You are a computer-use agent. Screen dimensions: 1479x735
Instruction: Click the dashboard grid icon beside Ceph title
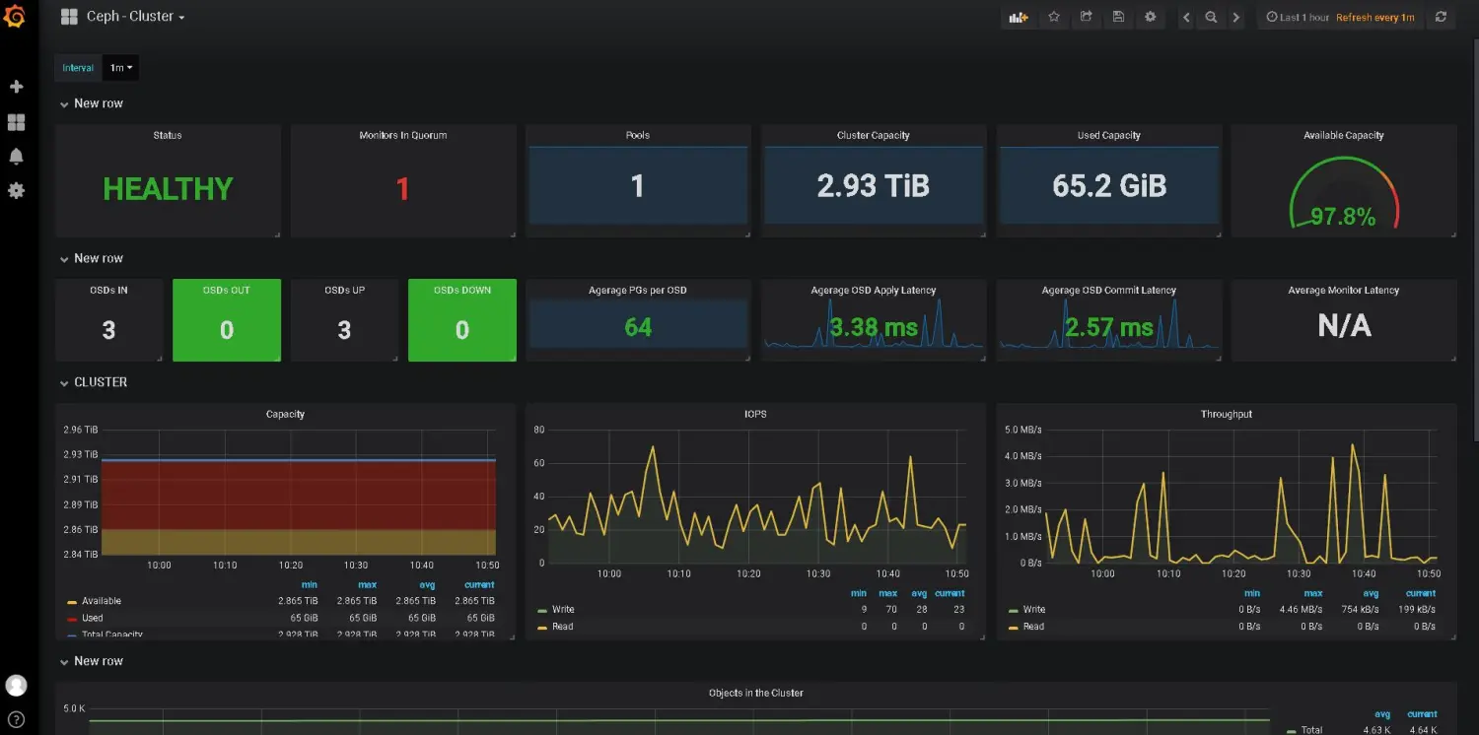click(69, 17)
